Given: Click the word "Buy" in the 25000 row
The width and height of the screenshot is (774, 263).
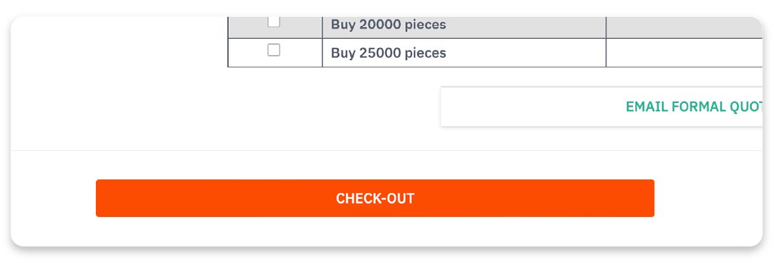Looking at the screenshot, I should [x=342, y=53].
